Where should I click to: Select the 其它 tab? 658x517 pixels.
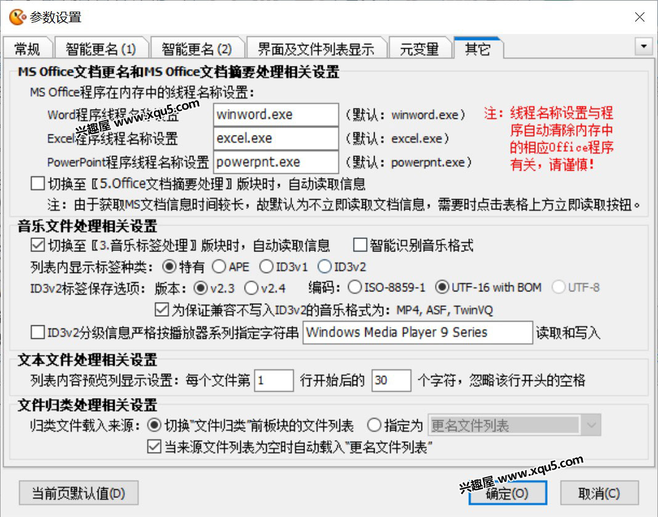tap(477, 49)
